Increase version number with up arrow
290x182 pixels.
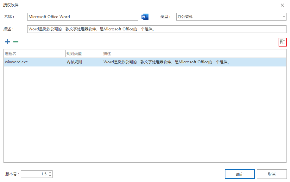pyautogui.click(x=50, y=173)
